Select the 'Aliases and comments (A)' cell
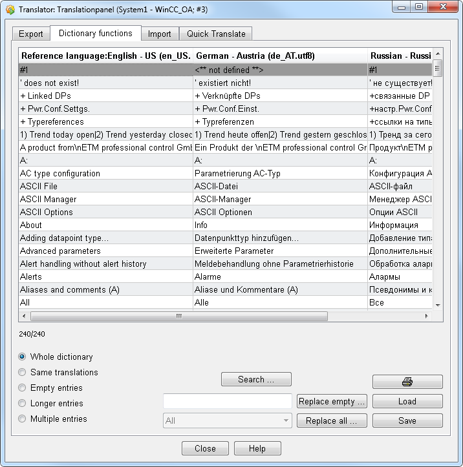The height and width of the screenshot is (467, 463). pos(106,289)
